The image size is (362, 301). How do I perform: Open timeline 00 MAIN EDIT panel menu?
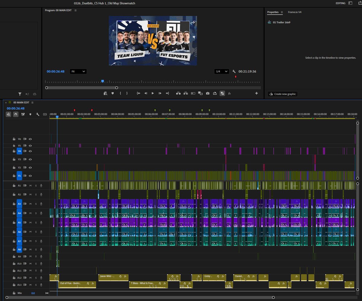32,103
